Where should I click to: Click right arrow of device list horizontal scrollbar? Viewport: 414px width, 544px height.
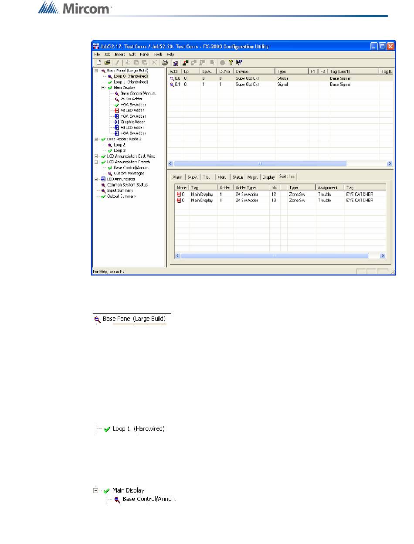point(390,164)
